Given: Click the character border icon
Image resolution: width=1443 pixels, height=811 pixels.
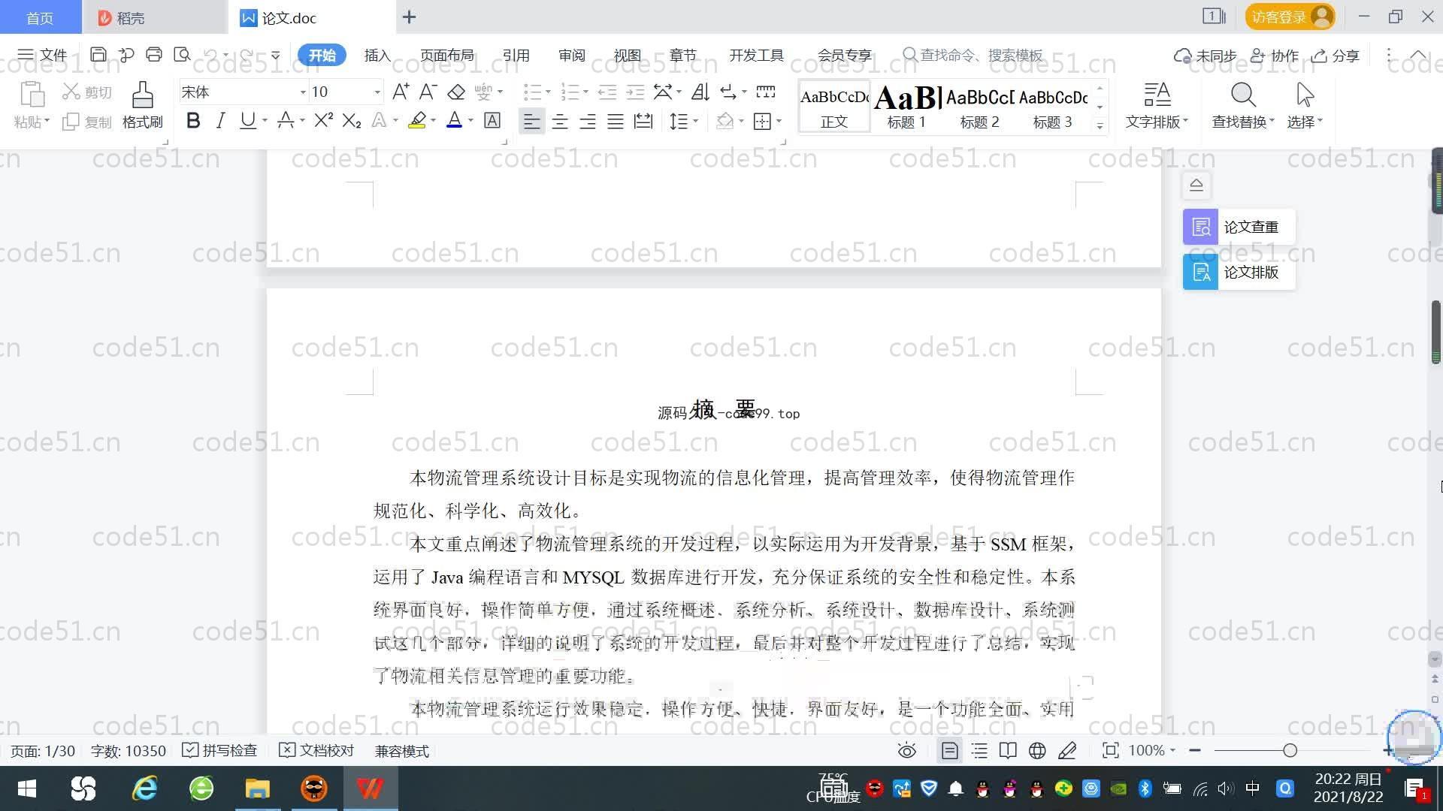Looking at the screenshot, I should [x=492, y=120].
